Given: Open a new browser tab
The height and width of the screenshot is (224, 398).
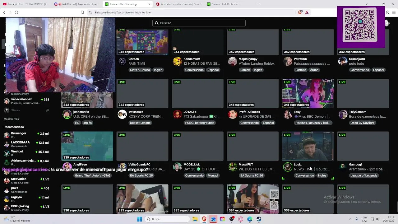Looking at the screenshot, I should point(259,4).
